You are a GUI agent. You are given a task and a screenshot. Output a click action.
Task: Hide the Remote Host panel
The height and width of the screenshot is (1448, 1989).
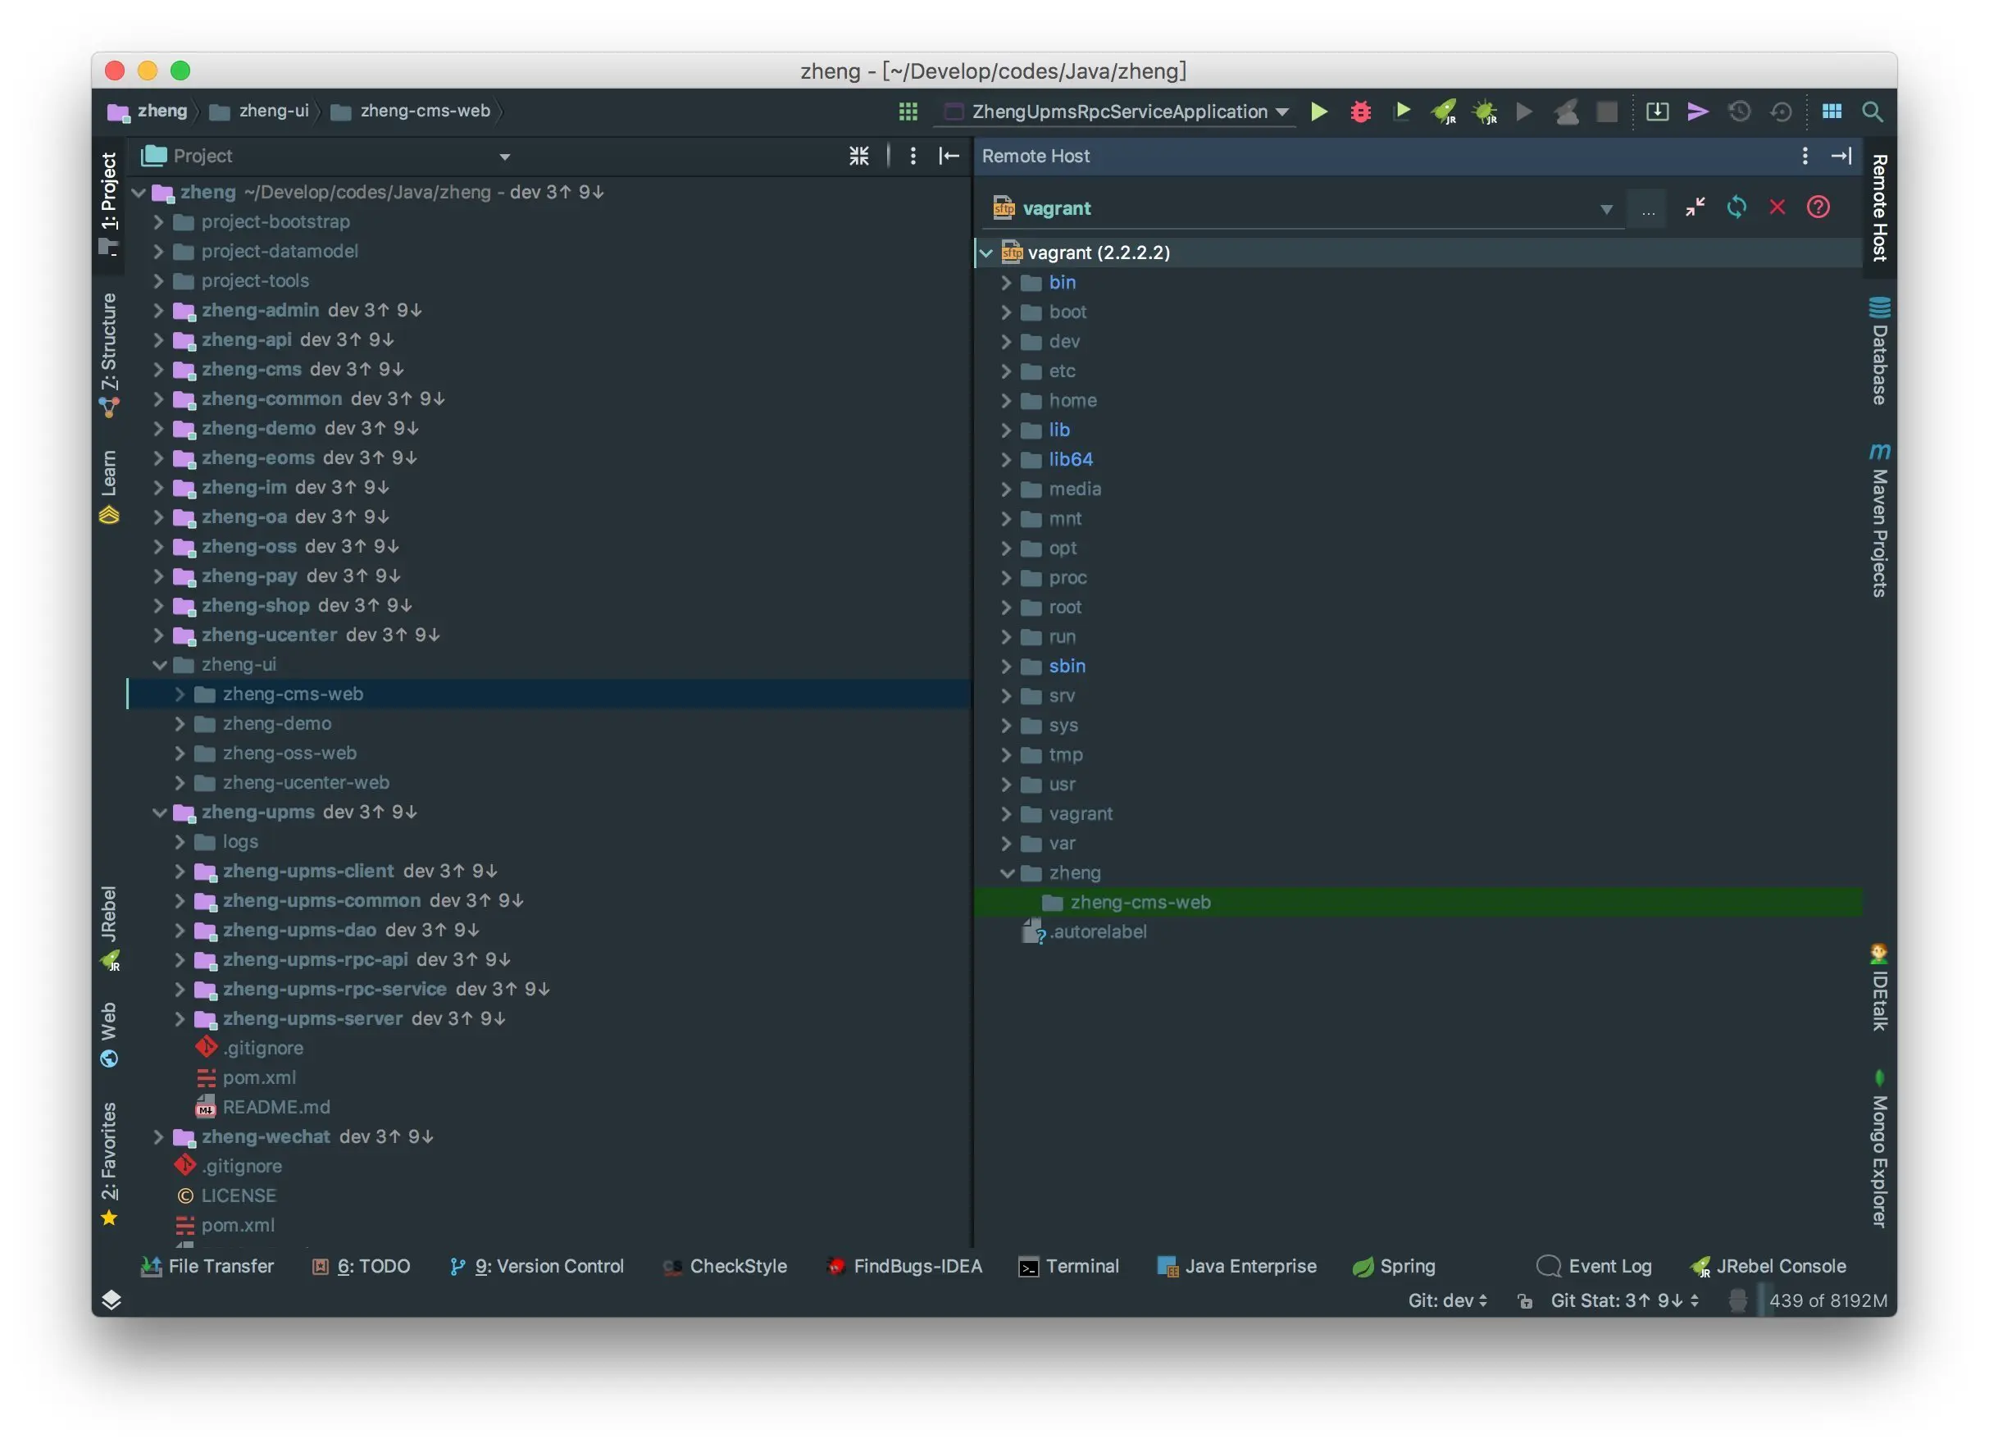point(1841,155)
